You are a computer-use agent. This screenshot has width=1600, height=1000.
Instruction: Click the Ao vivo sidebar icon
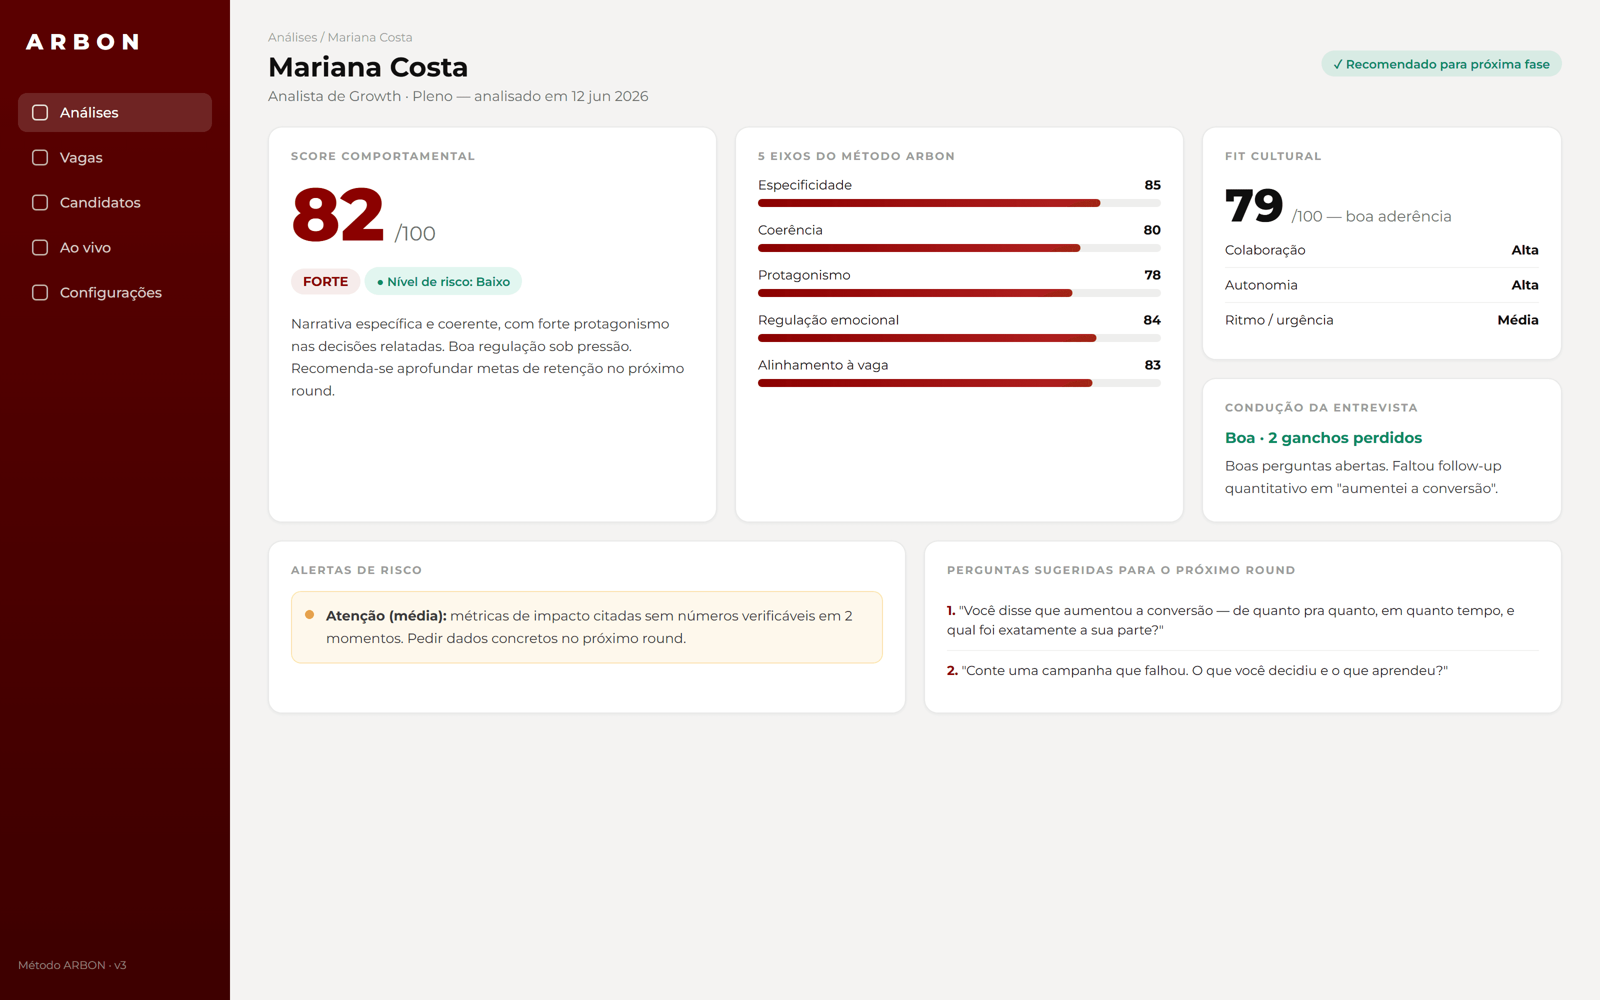(x=40, y=247)
